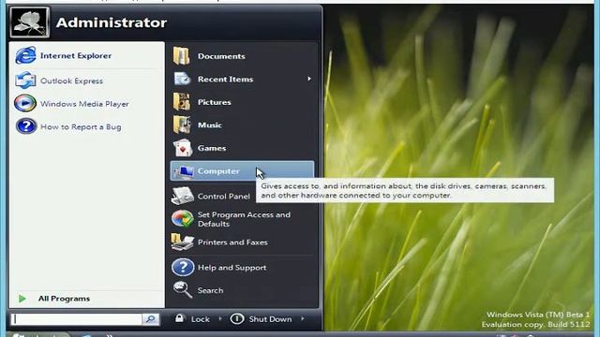
Task: Click the Computer monitor icon
Action: pyautogui.click(x=184, y=172)
